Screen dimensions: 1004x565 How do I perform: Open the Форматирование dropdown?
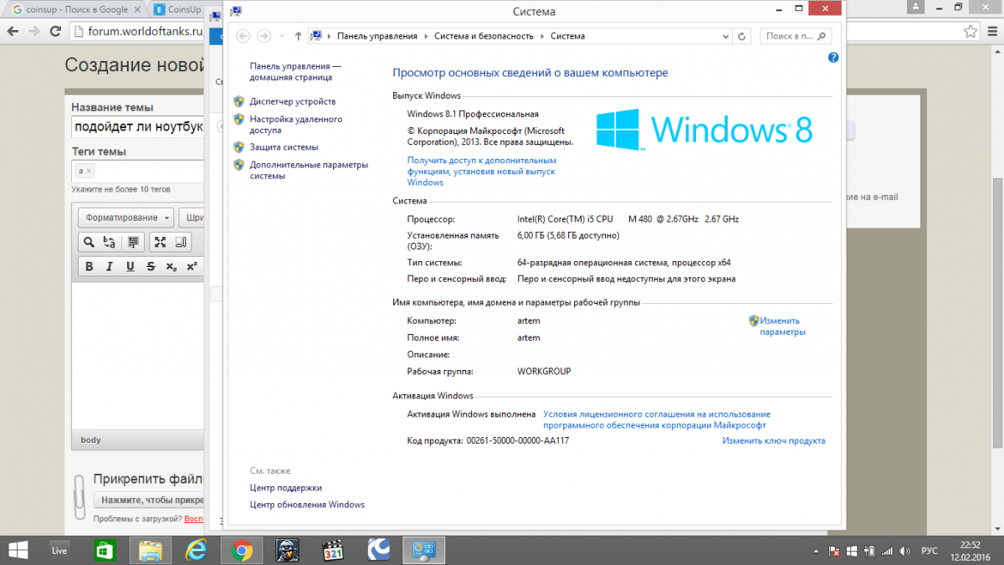pyautogui.click(x=126, y=218)
